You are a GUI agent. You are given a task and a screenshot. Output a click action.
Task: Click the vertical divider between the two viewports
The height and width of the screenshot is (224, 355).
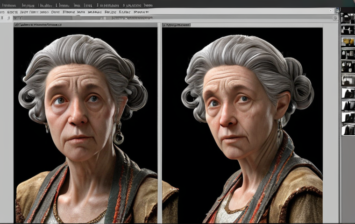(160, 122)
